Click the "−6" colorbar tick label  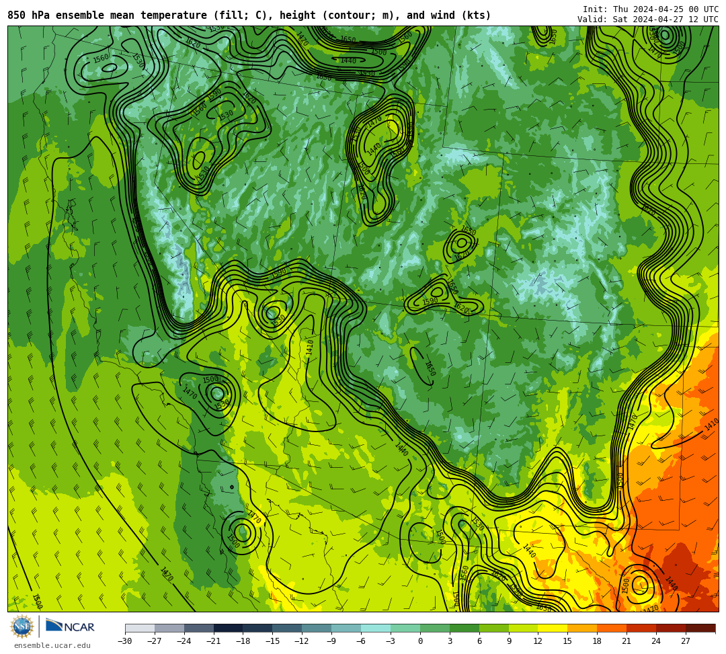click(x=361, y=641)
